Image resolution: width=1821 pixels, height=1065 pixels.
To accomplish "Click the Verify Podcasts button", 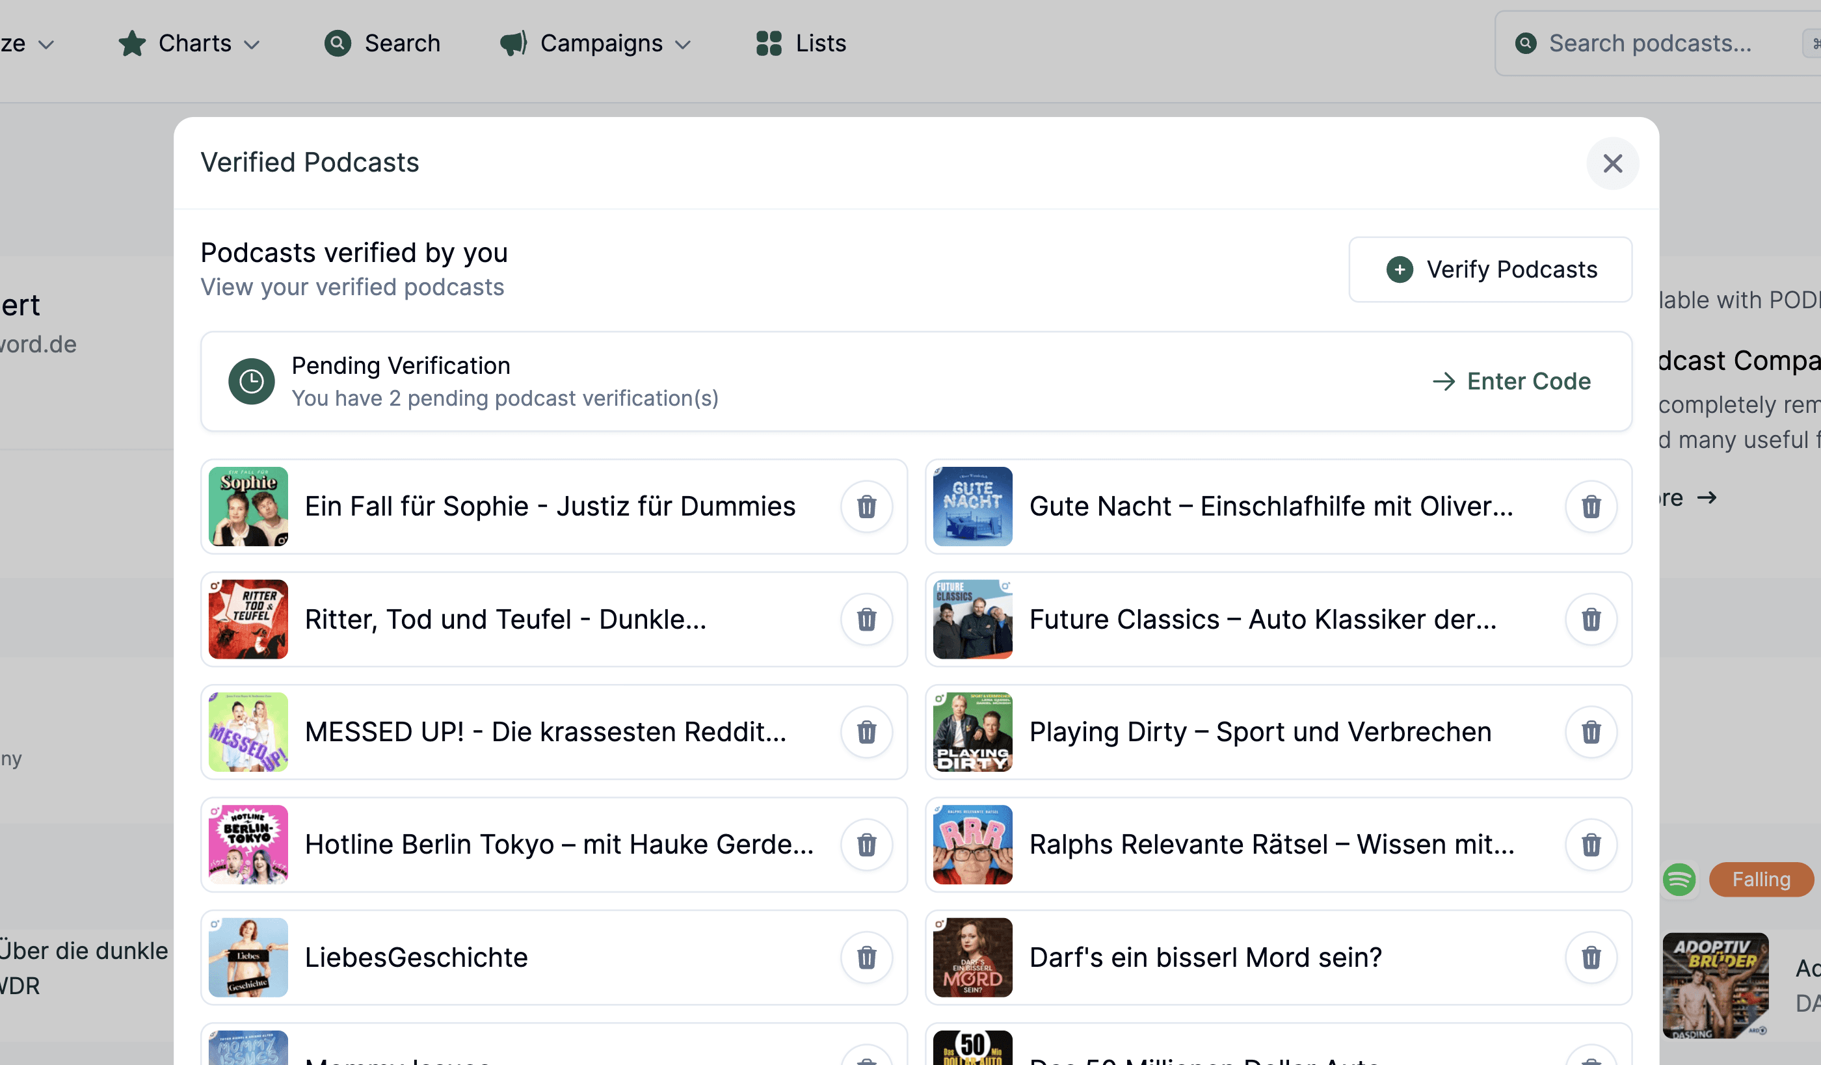I will (x=1490, y=270).
